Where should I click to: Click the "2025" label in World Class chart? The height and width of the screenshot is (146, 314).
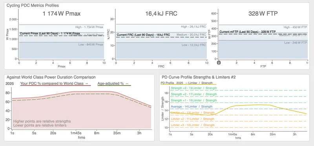tap(9, 84)
